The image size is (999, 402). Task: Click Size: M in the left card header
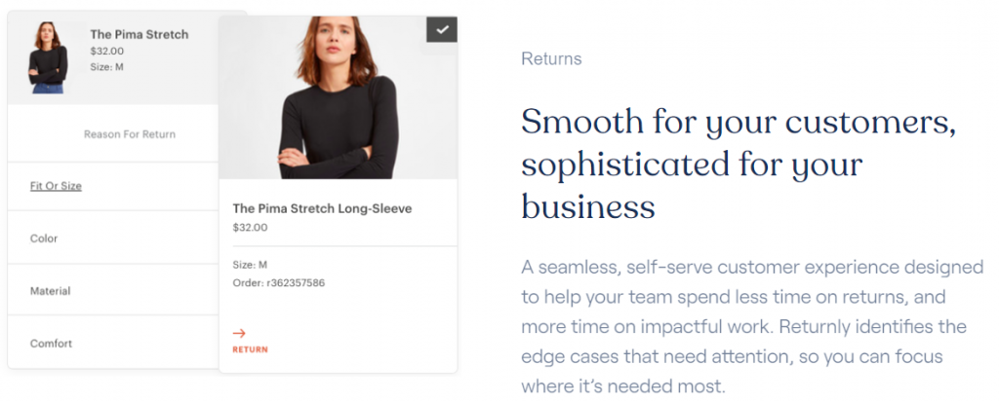pos(106,67)
